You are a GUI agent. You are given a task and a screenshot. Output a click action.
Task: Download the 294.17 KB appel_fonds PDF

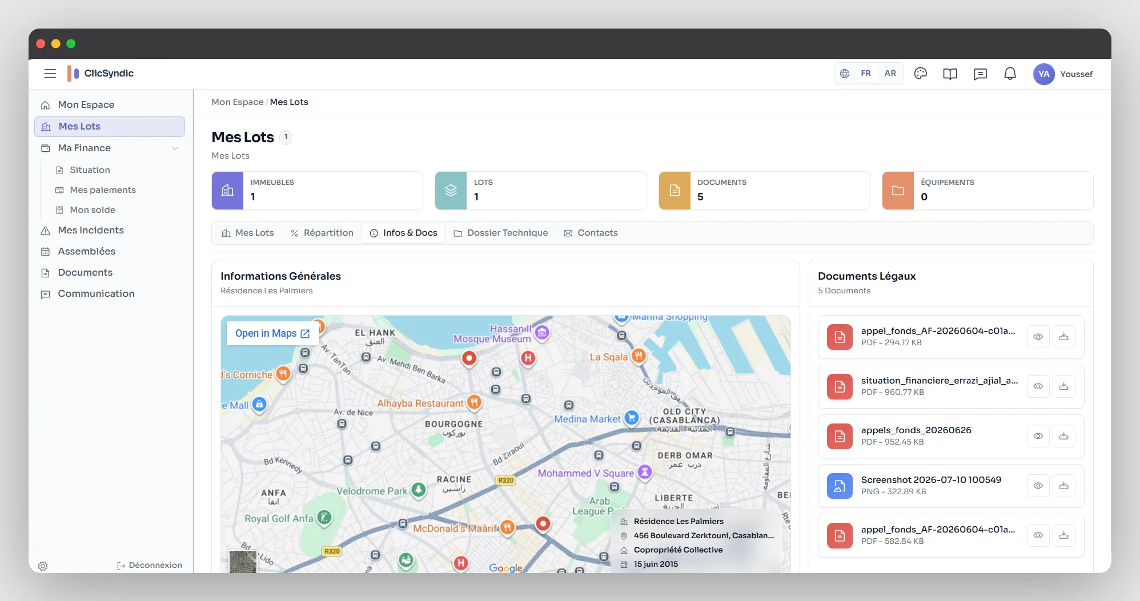click(x=1064, y=337)
